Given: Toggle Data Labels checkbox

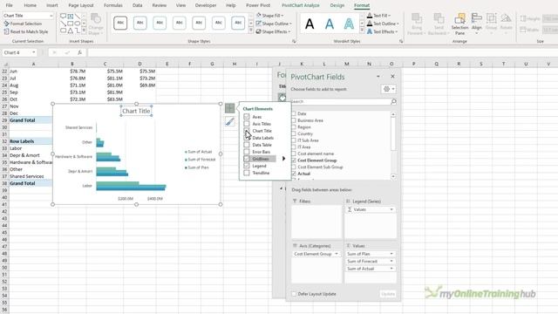Looking at the screenshot, I should pos(247,138).
